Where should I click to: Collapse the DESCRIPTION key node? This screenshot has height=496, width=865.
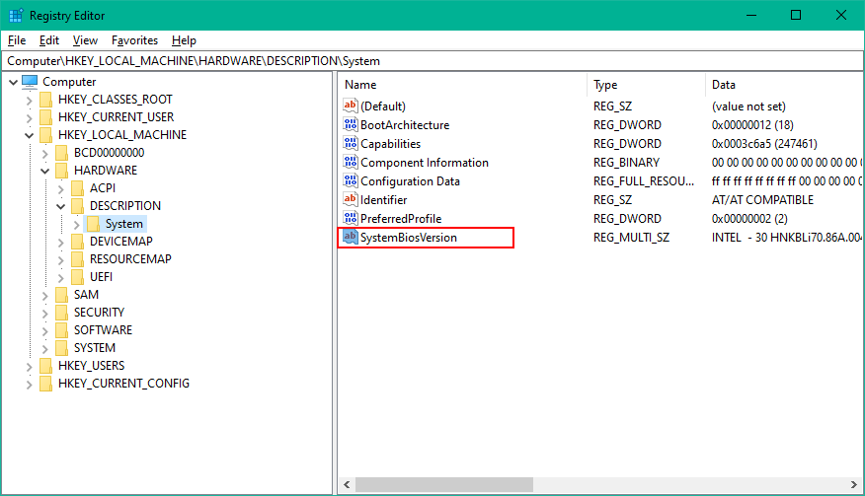[x=61, y=206]
